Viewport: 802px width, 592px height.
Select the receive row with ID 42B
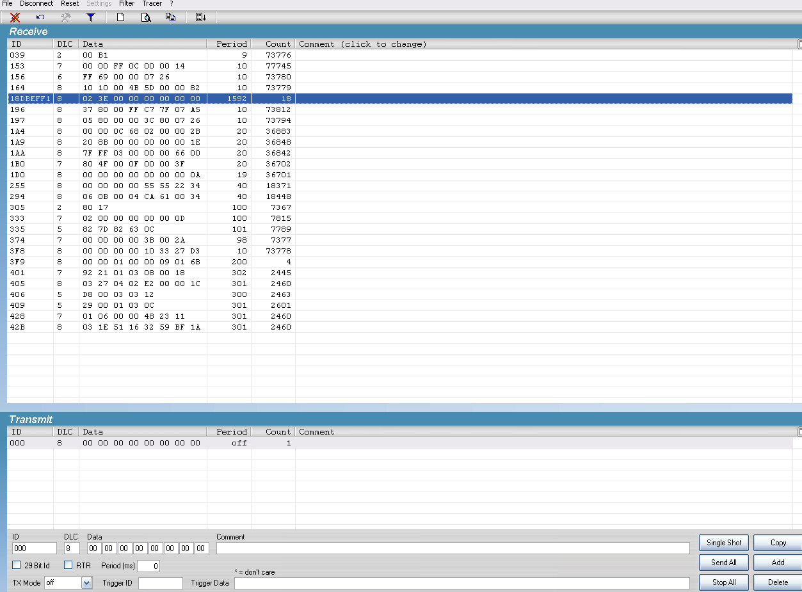point(400,327)
